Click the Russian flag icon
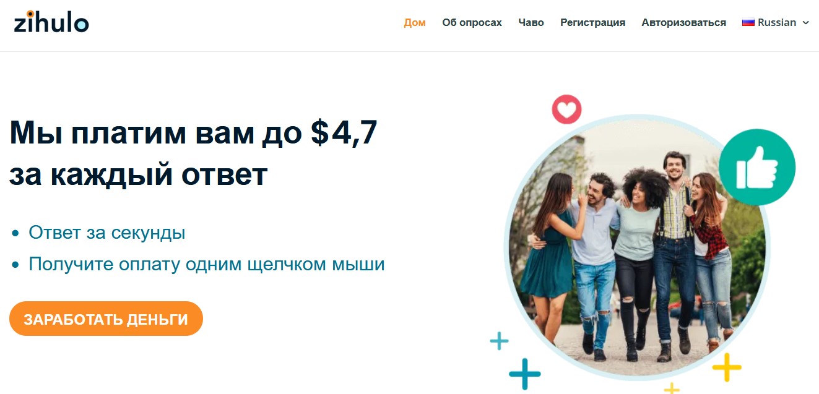Viewport: 819px width, 394px height. point(748,22)
